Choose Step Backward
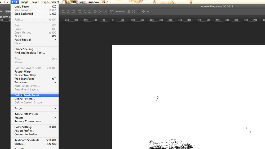 [x=34, y=14]
